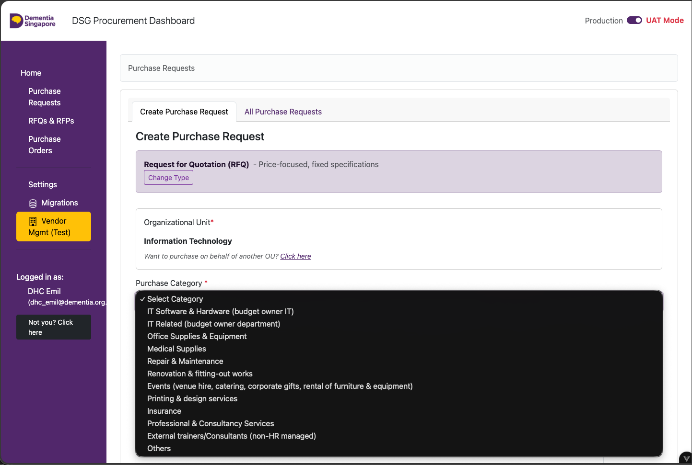This screenshot has width=692, height=465.
Task: Switch to All Purchase Requests tab
Action: [283, 112]
